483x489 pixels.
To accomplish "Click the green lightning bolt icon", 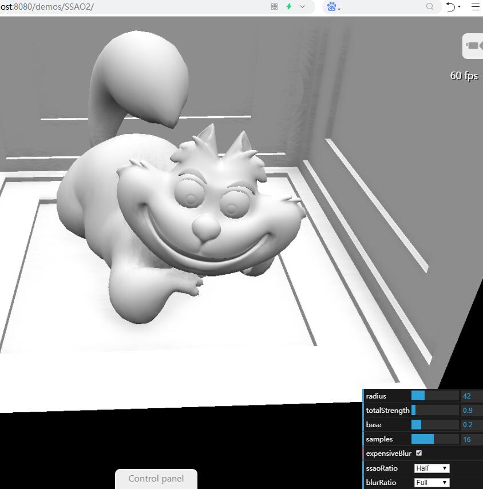I will click(x=289, y=6).
